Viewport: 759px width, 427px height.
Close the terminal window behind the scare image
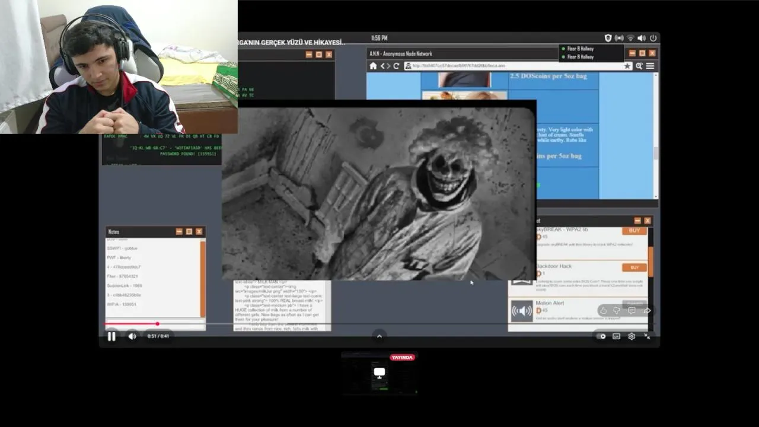pos(329,55)
